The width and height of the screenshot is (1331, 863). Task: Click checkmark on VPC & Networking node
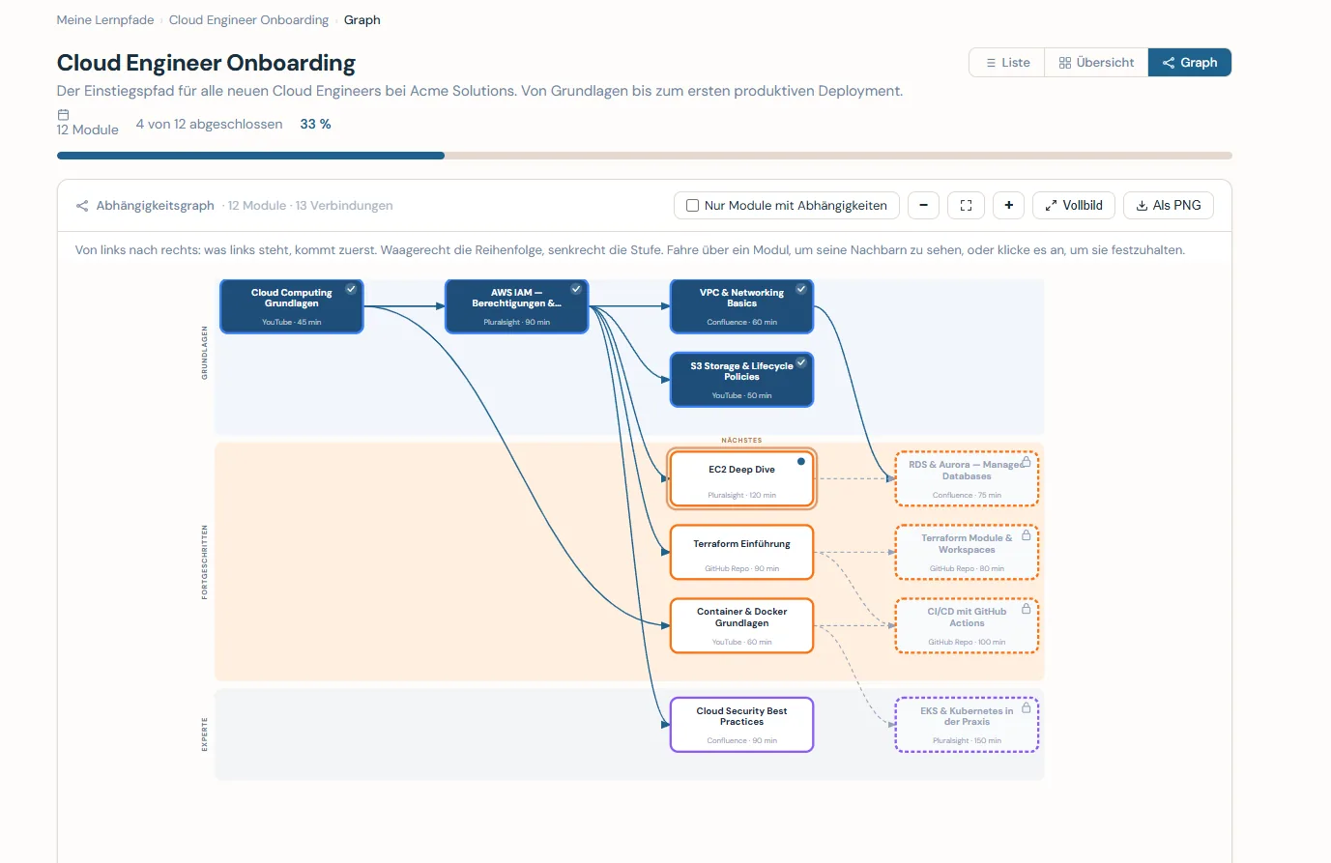[x=801, y=289]
